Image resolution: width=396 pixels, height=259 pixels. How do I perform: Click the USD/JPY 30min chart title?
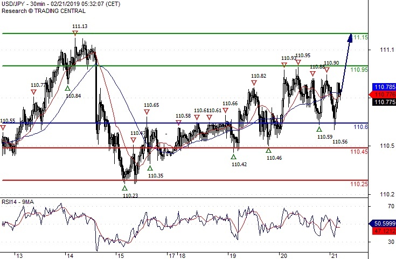coord(61,4)
